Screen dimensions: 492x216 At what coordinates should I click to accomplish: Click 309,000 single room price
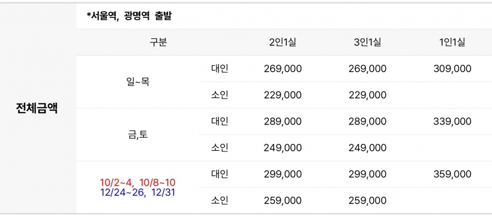(452, 69)
